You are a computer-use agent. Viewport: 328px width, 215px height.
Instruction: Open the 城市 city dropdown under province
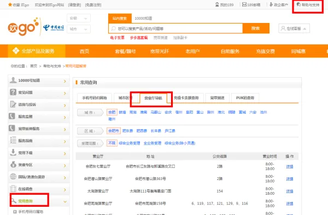pyautogui.click(x=79, y=29)
